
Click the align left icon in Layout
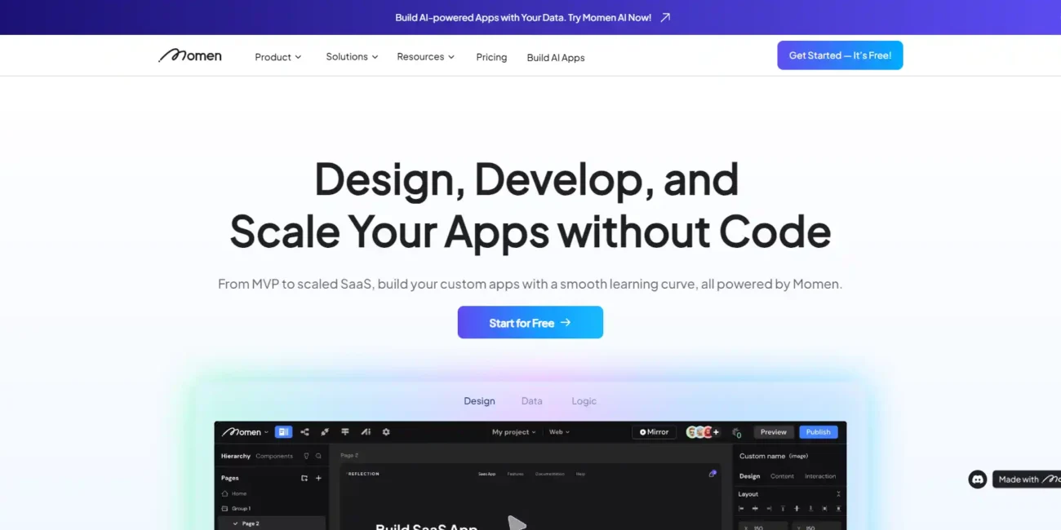(741, 509)
